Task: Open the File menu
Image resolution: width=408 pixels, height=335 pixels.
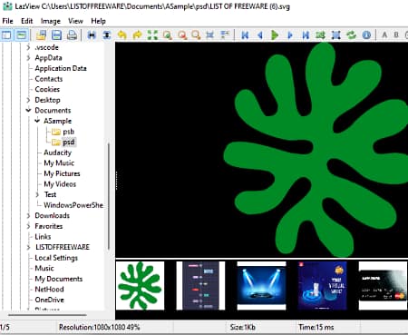Action: pos(7,21)
